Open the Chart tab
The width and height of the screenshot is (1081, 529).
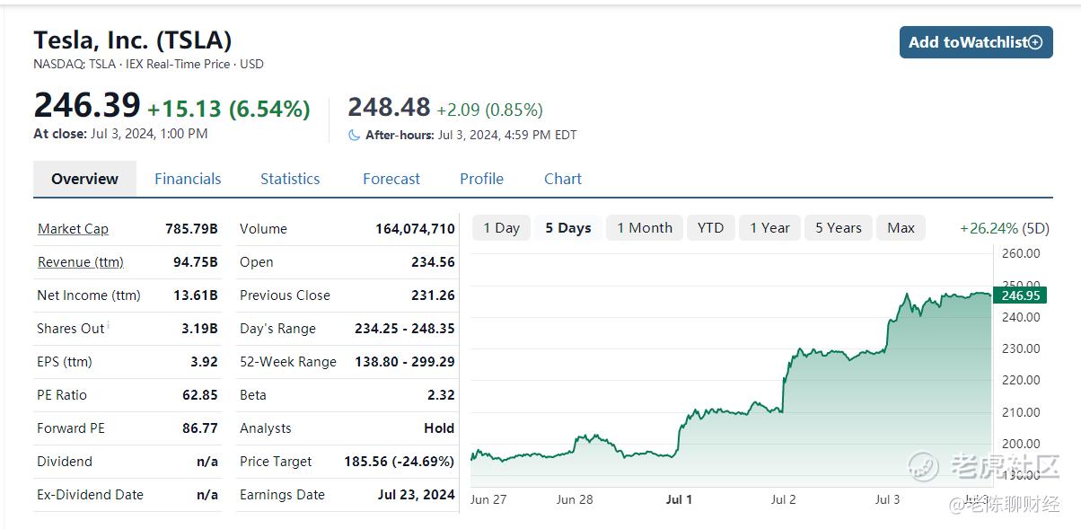point(563,179)
